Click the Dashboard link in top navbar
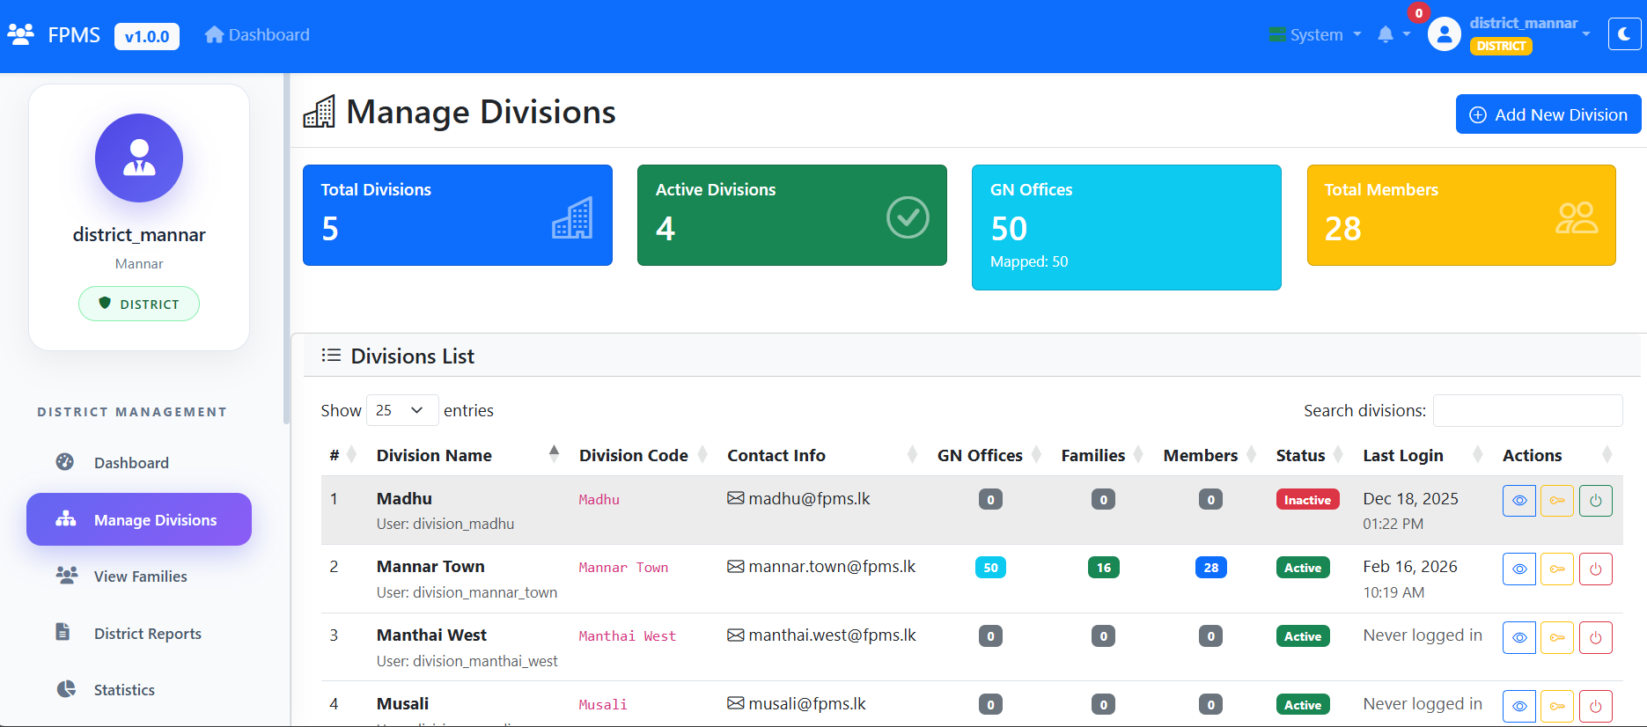Image resolution: width=1647 pixels, height=727 pixels. [x=257, y=35]
